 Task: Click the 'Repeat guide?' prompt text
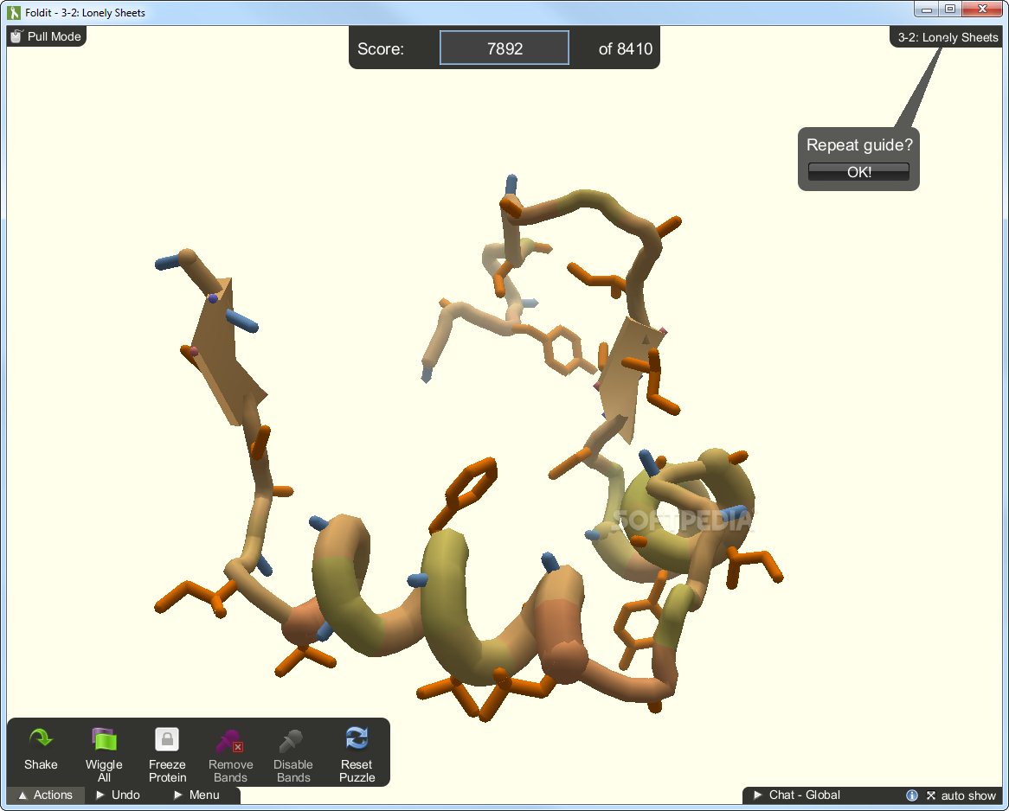point(859,144)
